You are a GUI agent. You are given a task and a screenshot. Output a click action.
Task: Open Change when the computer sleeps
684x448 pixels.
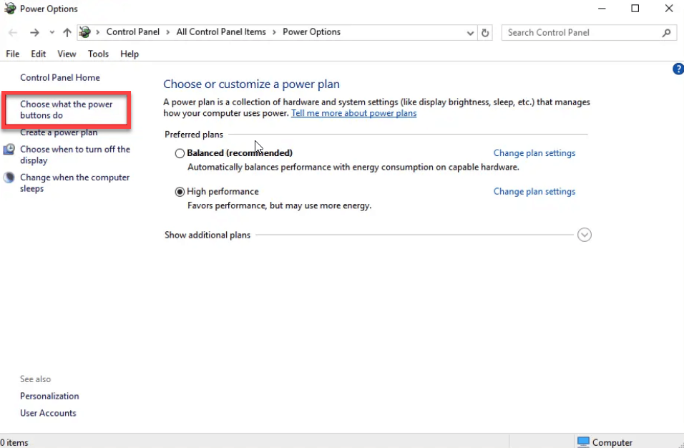pos(74,183)
